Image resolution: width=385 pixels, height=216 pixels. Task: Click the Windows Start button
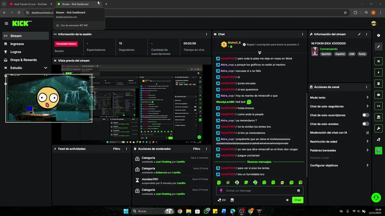click(126, 211)
